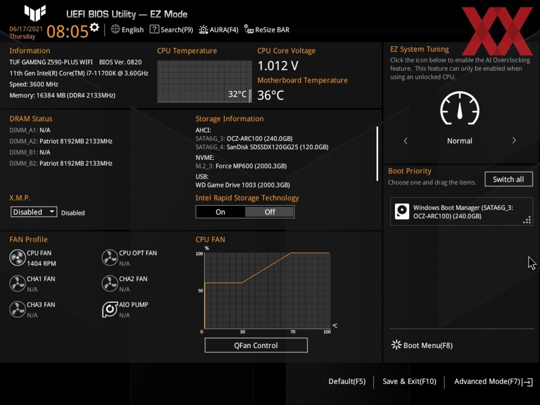540x405 pixels.
Task: Select the CHA2 FAN icon
Action: pyautogui.click(x=110, y=283)
